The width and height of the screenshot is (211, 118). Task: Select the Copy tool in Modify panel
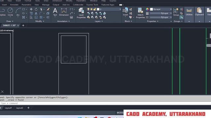[x=31, y=13]
